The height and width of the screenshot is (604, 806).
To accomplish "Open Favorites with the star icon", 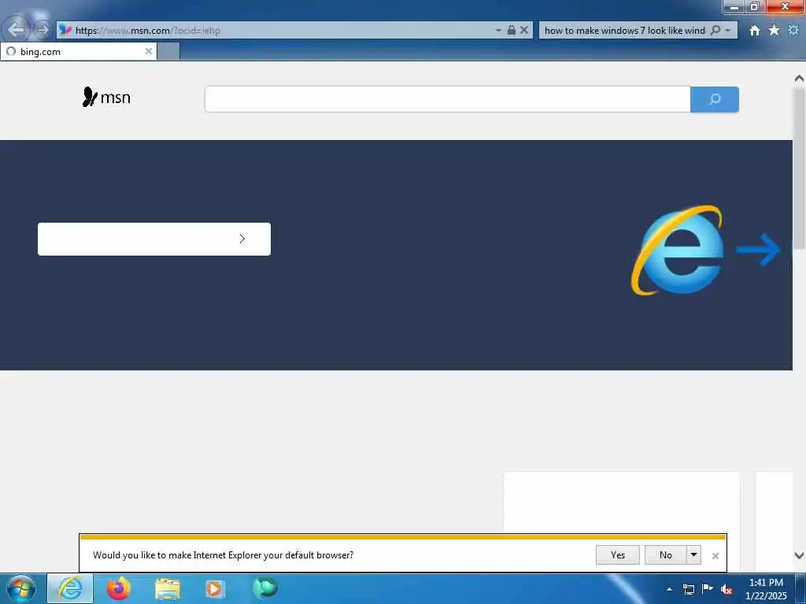I will tap(774, 31).
